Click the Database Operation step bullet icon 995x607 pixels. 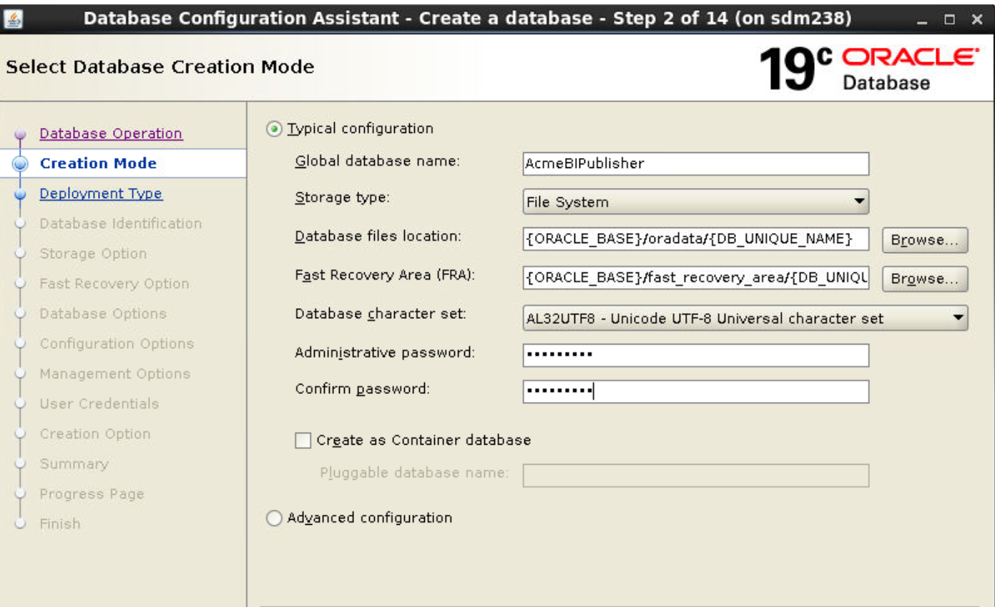(x=20, y=134)
